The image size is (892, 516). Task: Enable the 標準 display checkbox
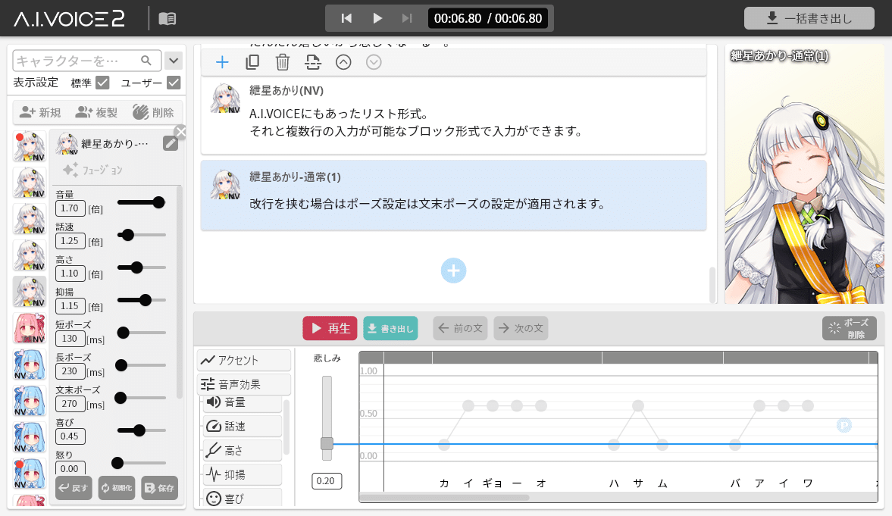102,82
